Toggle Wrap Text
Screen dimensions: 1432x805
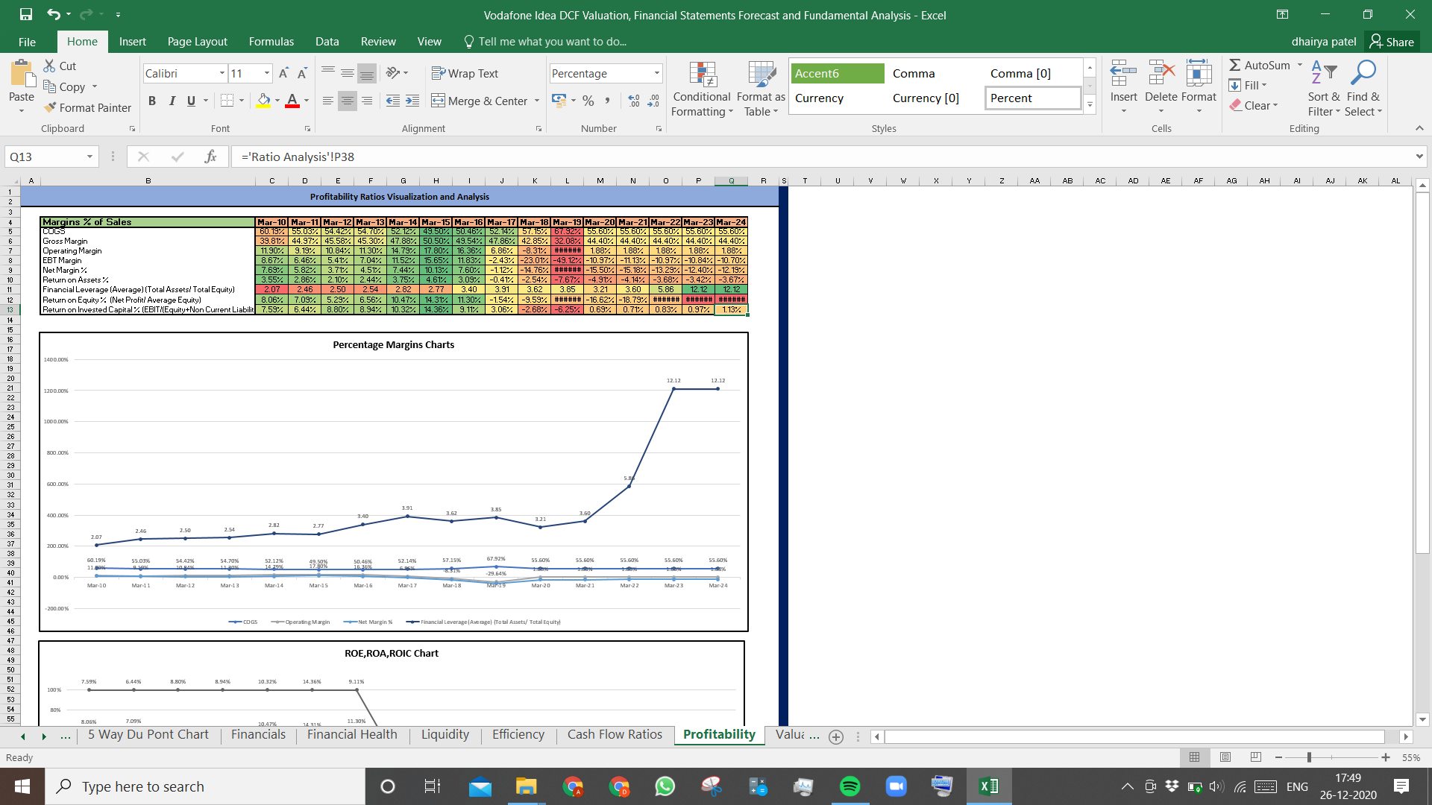click(465, 73)
